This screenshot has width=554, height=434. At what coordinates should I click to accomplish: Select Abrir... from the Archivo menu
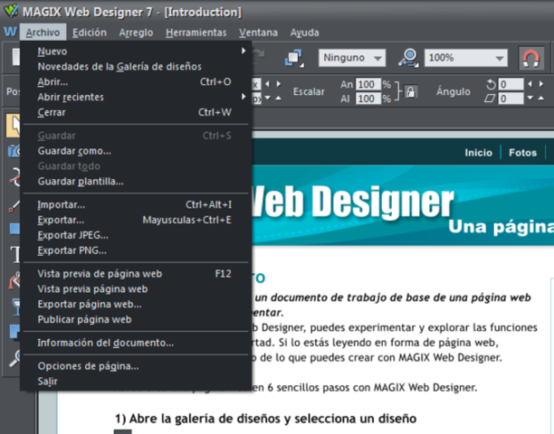pos(136,81)
